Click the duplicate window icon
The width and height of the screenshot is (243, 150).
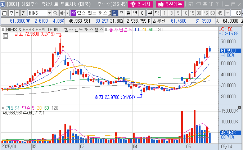pos(198,4)
